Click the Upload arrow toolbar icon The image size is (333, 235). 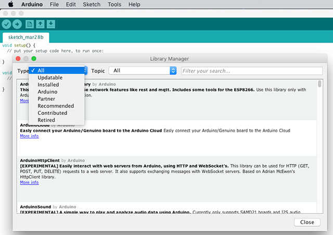point(17,24)
